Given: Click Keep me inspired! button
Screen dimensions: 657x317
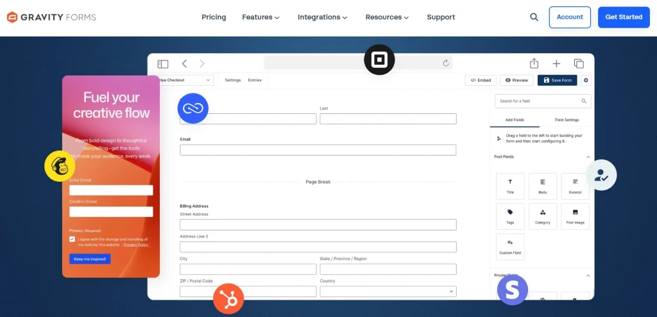Looking at the screenshot, I should (90, 259).
